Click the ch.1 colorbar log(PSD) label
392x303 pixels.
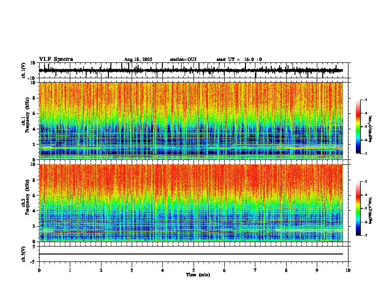coord(371,129)
